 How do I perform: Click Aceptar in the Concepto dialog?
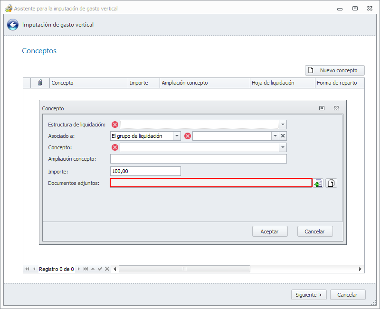pyautogui.click(x=270, y=232)
